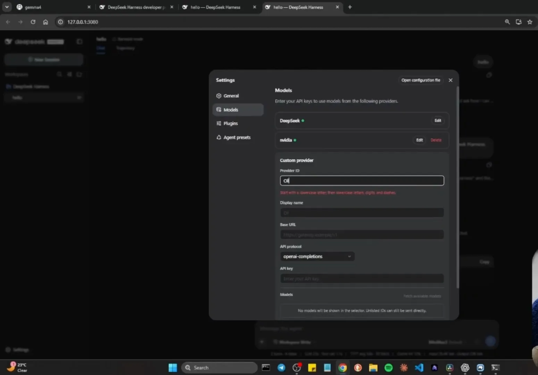
Task: Open Settings link at sidebar bottom
Action: click(17, 350)
